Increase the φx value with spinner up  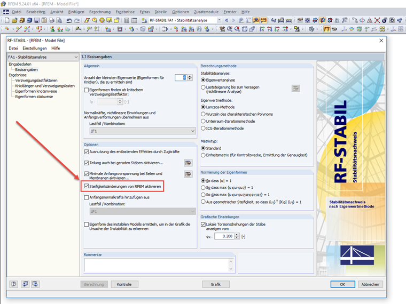click(x=237, y=235)
